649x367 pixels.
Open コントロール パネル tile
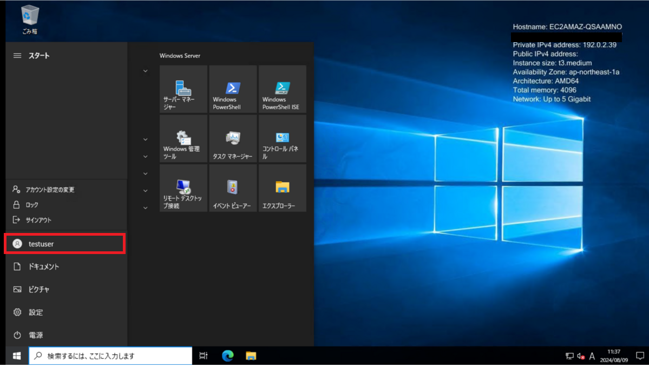point(283,138)
